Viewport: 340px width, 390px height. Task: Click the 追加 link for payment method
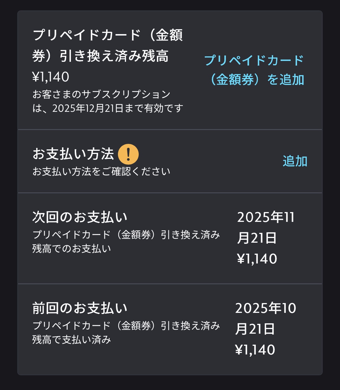tap(295, 161)
